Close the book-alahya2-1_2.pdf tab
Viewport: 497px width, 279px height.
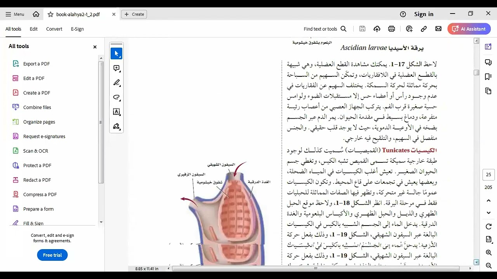pos(114,14)
